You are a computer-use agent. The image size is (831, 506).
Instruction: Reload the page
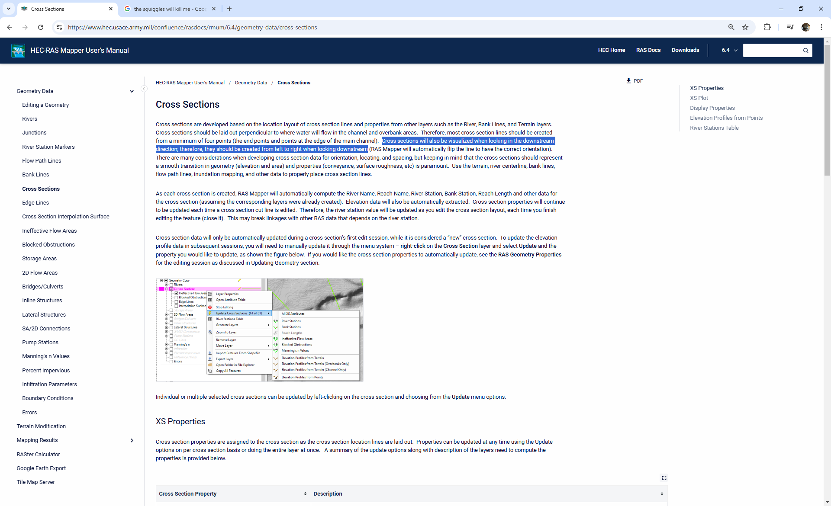pos(41,27)
